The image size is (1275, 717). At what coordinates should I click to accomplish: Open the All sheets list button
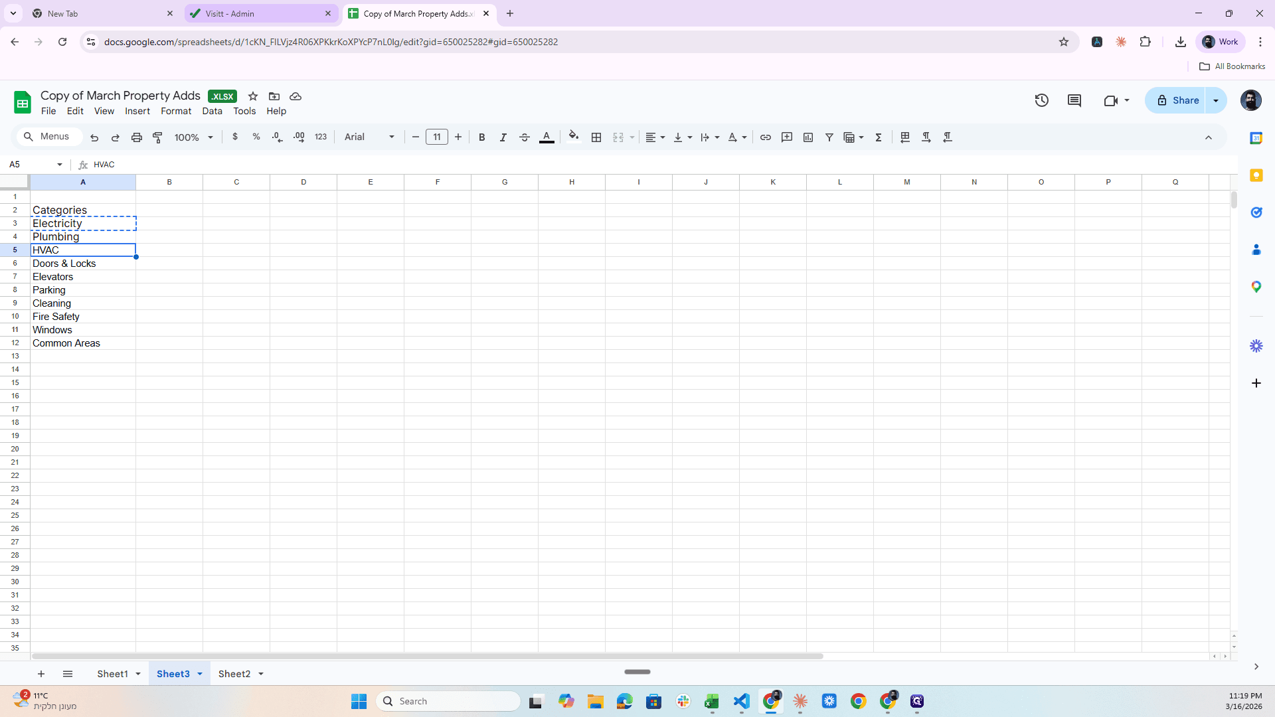68,674
